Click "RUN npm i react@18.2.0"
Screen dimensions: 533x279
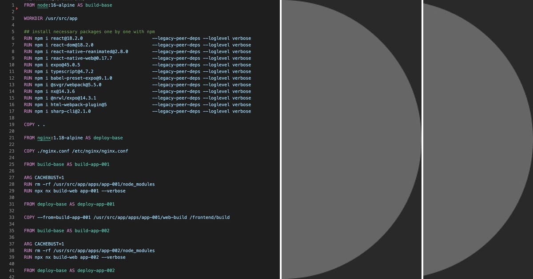[x=53, y=39]
